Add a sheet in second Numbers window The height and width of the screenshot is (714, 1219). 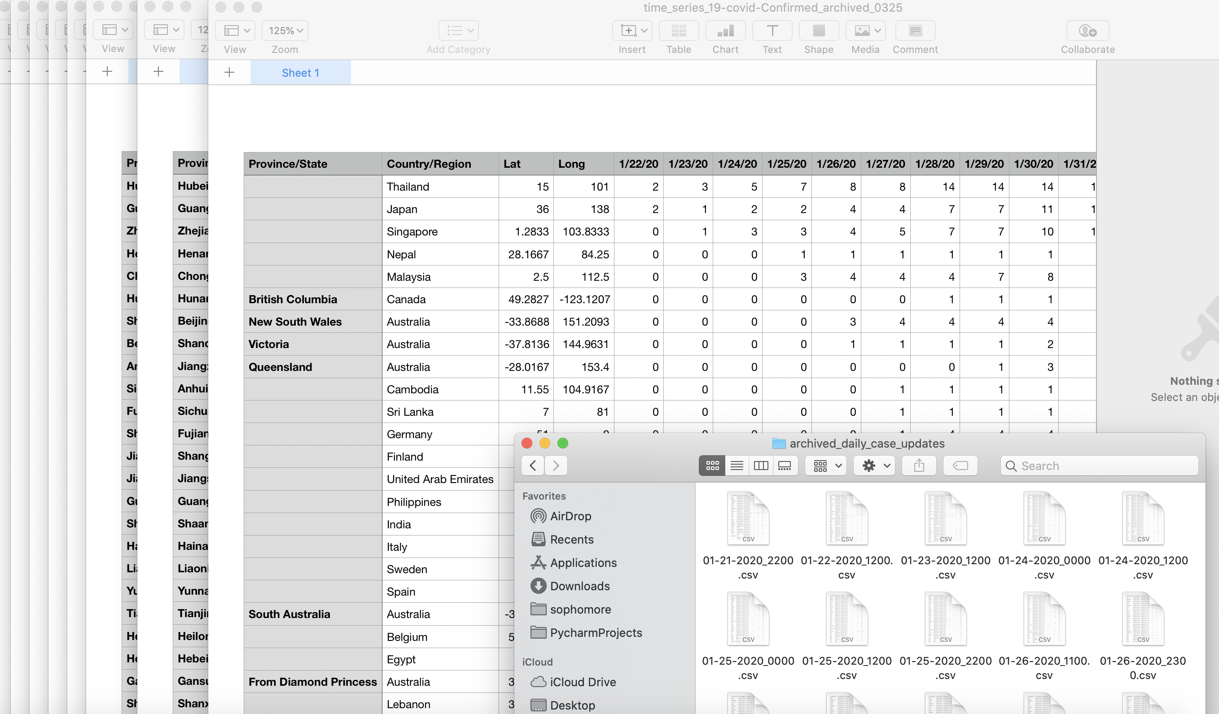(x=158, y=72)
